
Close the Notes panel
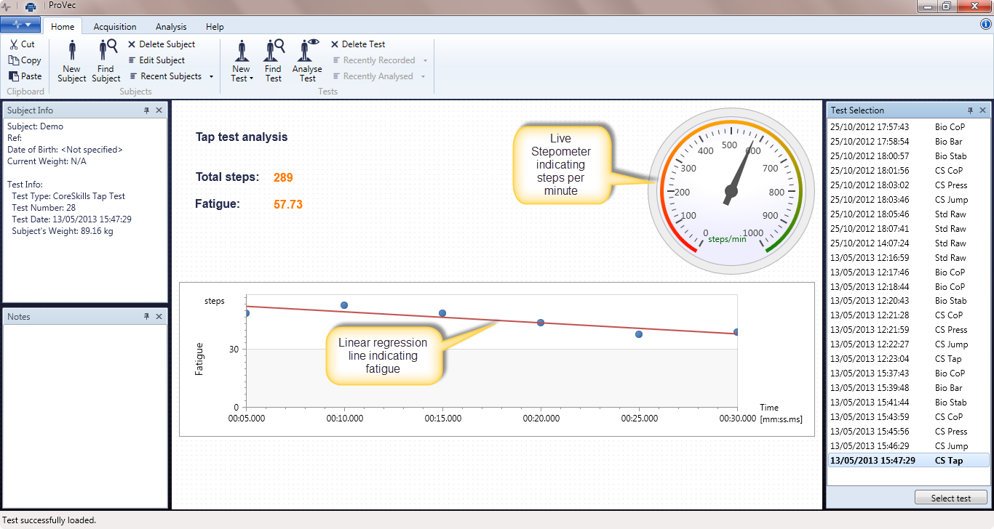(159, 317)
